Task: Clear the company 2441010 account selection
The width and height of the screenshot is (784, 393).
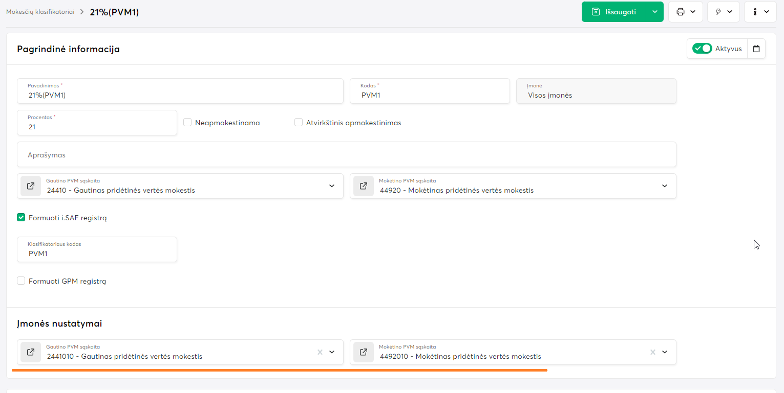Action: pyautogui.click(x=320, y=352)
